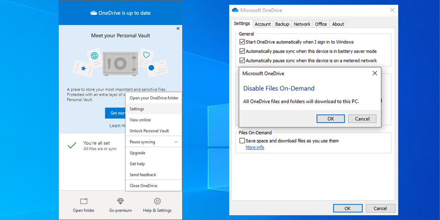Toggle Start OneDrive automatically when I sign in
This screenshot has height=220, width=440.
(242, 42)
